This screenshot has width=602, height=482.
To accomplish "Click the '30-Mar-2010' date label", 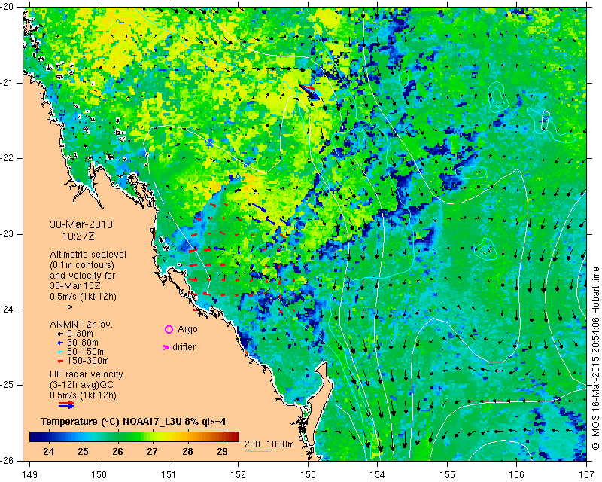I will click(81, 224).
